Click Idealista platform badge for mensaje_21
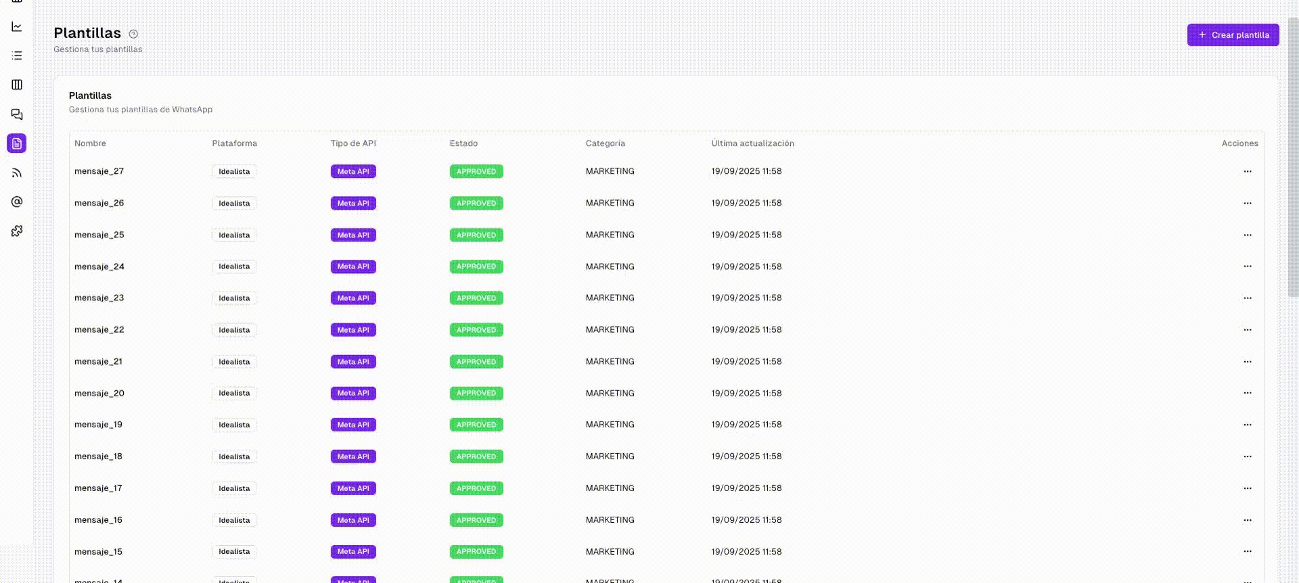 tap(234, 362)
